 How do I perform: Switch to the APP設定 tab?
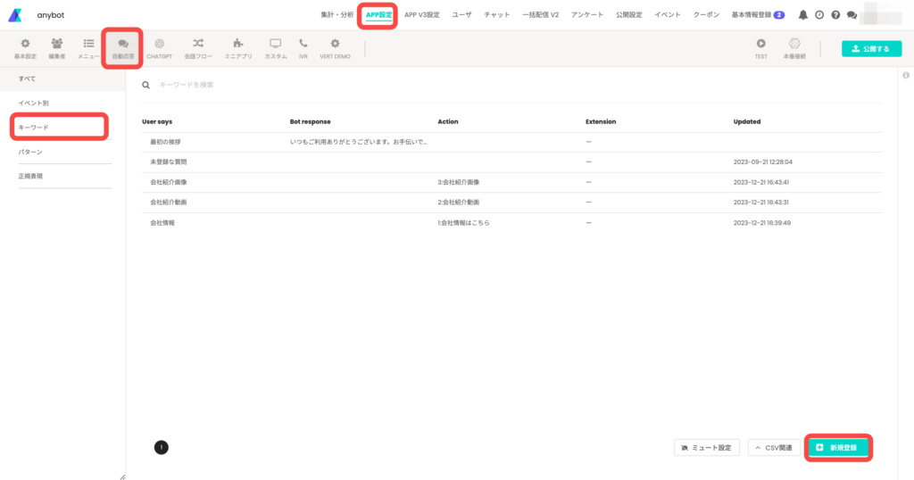[378, 15]
